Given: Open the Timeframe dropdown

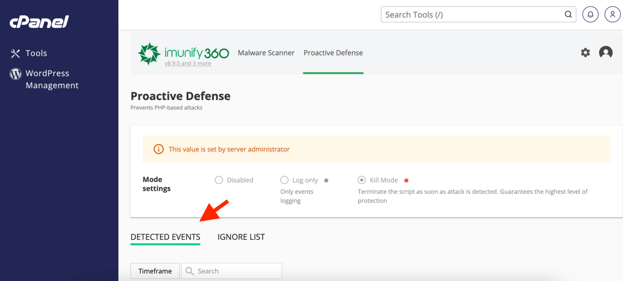Looking at the screenshot, I should coord(155,271).
